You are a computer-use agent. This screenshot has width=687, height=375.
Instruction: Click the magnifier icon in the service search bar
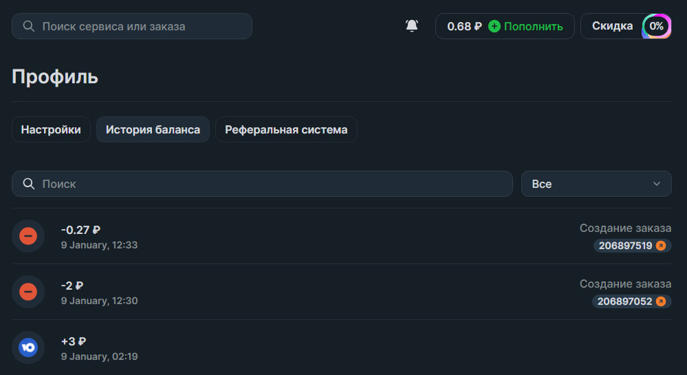point(29,26)
